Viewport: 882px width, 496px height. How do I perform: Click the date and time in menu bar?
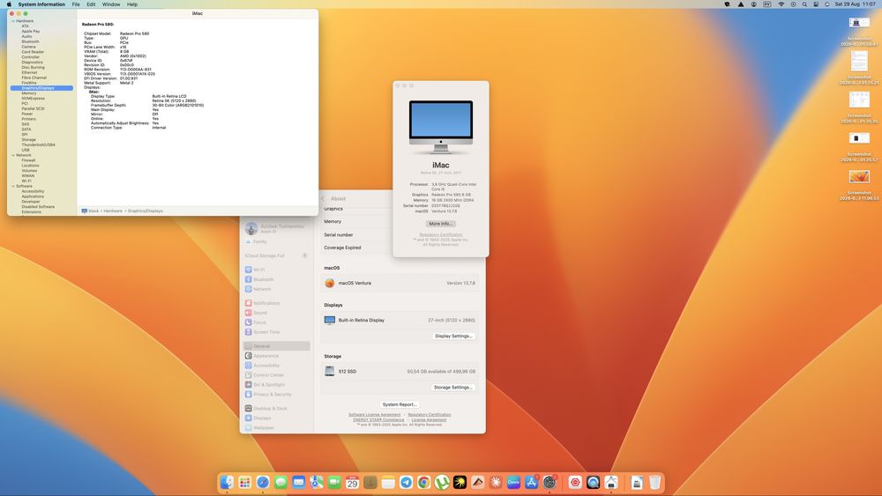[855, 4]
